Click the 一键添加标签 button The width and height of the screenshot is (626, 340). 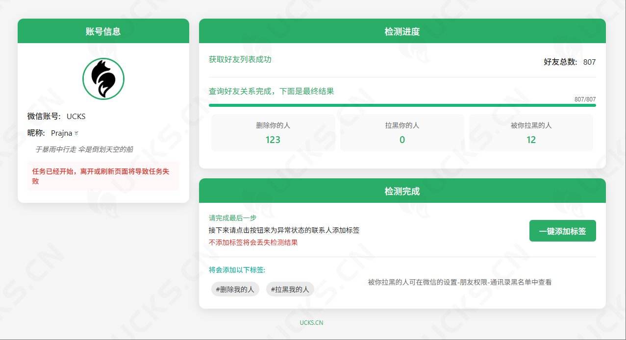coord(562,231)
